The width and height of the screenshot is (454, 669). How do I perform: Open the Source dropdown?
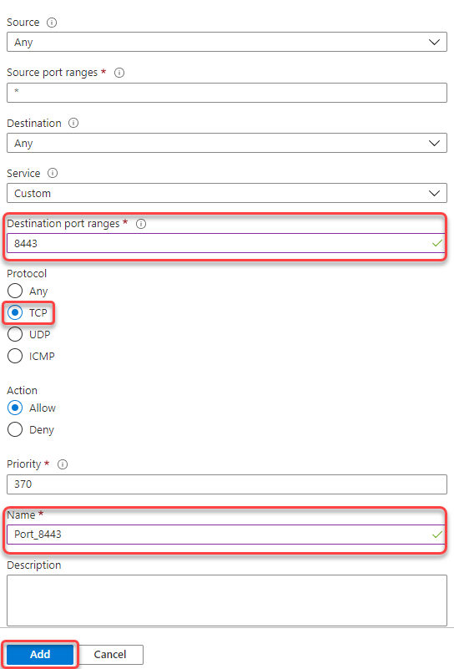(227, 43)
